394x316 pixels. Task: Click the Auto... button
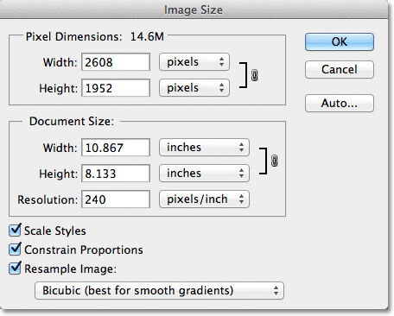point(340,103)
